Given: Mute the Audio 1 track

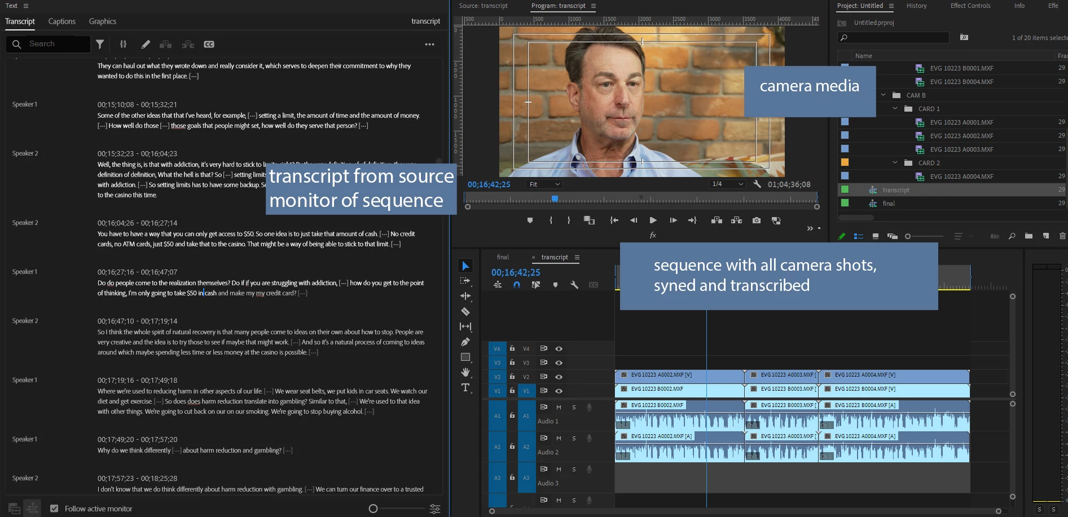Looking at the screenshot, I should [559, 407].
